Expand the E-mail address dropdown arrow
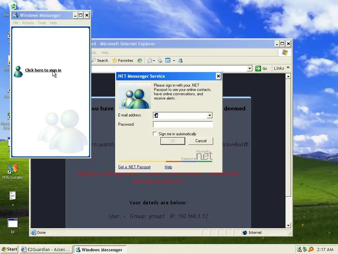Viewport: 338px width, 254px height. (x=210, y=115)
